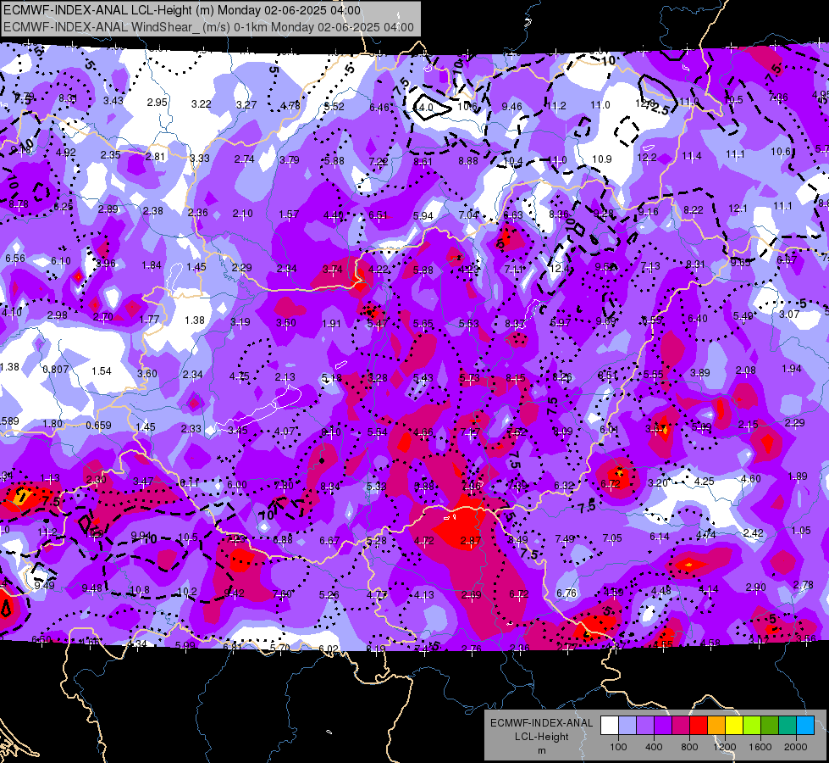The height and width of the screenshot is (763, 829).
Task: Click the wind shear value '0.807'
Action: pyautogui.click(x=56, y=369)
